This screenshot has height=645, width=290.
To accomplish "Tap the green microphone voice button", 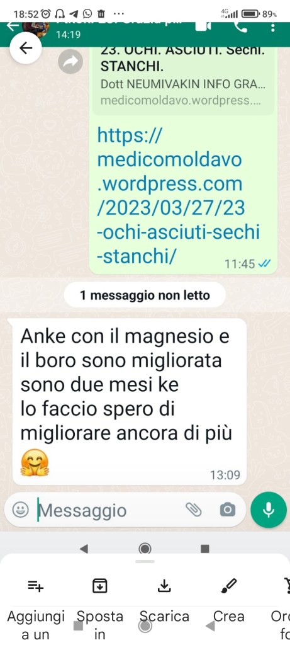I will pos(269,510).
